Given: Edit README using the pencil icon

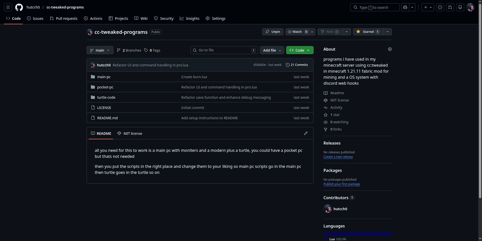Looking at the screenshot, I should click(x=306, y=133).
